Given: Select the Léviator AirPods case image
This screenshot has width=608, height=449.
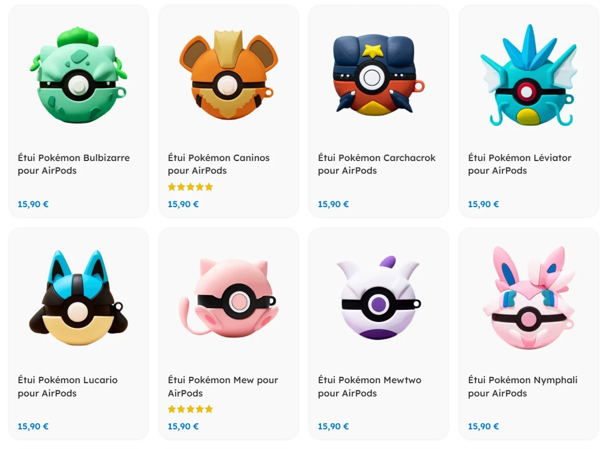Looking at the screenshot, I should (528, 76).
